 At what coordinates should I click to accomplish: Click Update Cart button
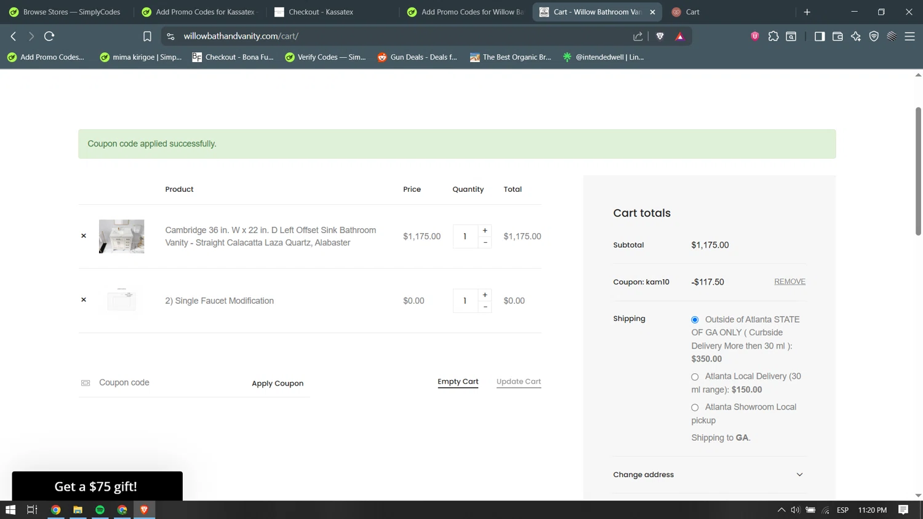point(519,382)
